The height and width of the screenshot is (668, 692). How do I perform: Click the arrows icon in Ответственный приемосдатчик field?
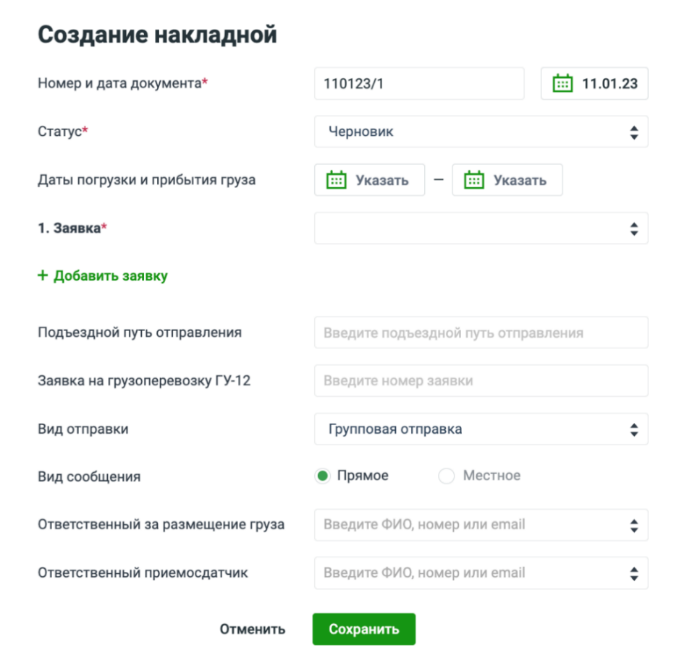click(633, 573)
